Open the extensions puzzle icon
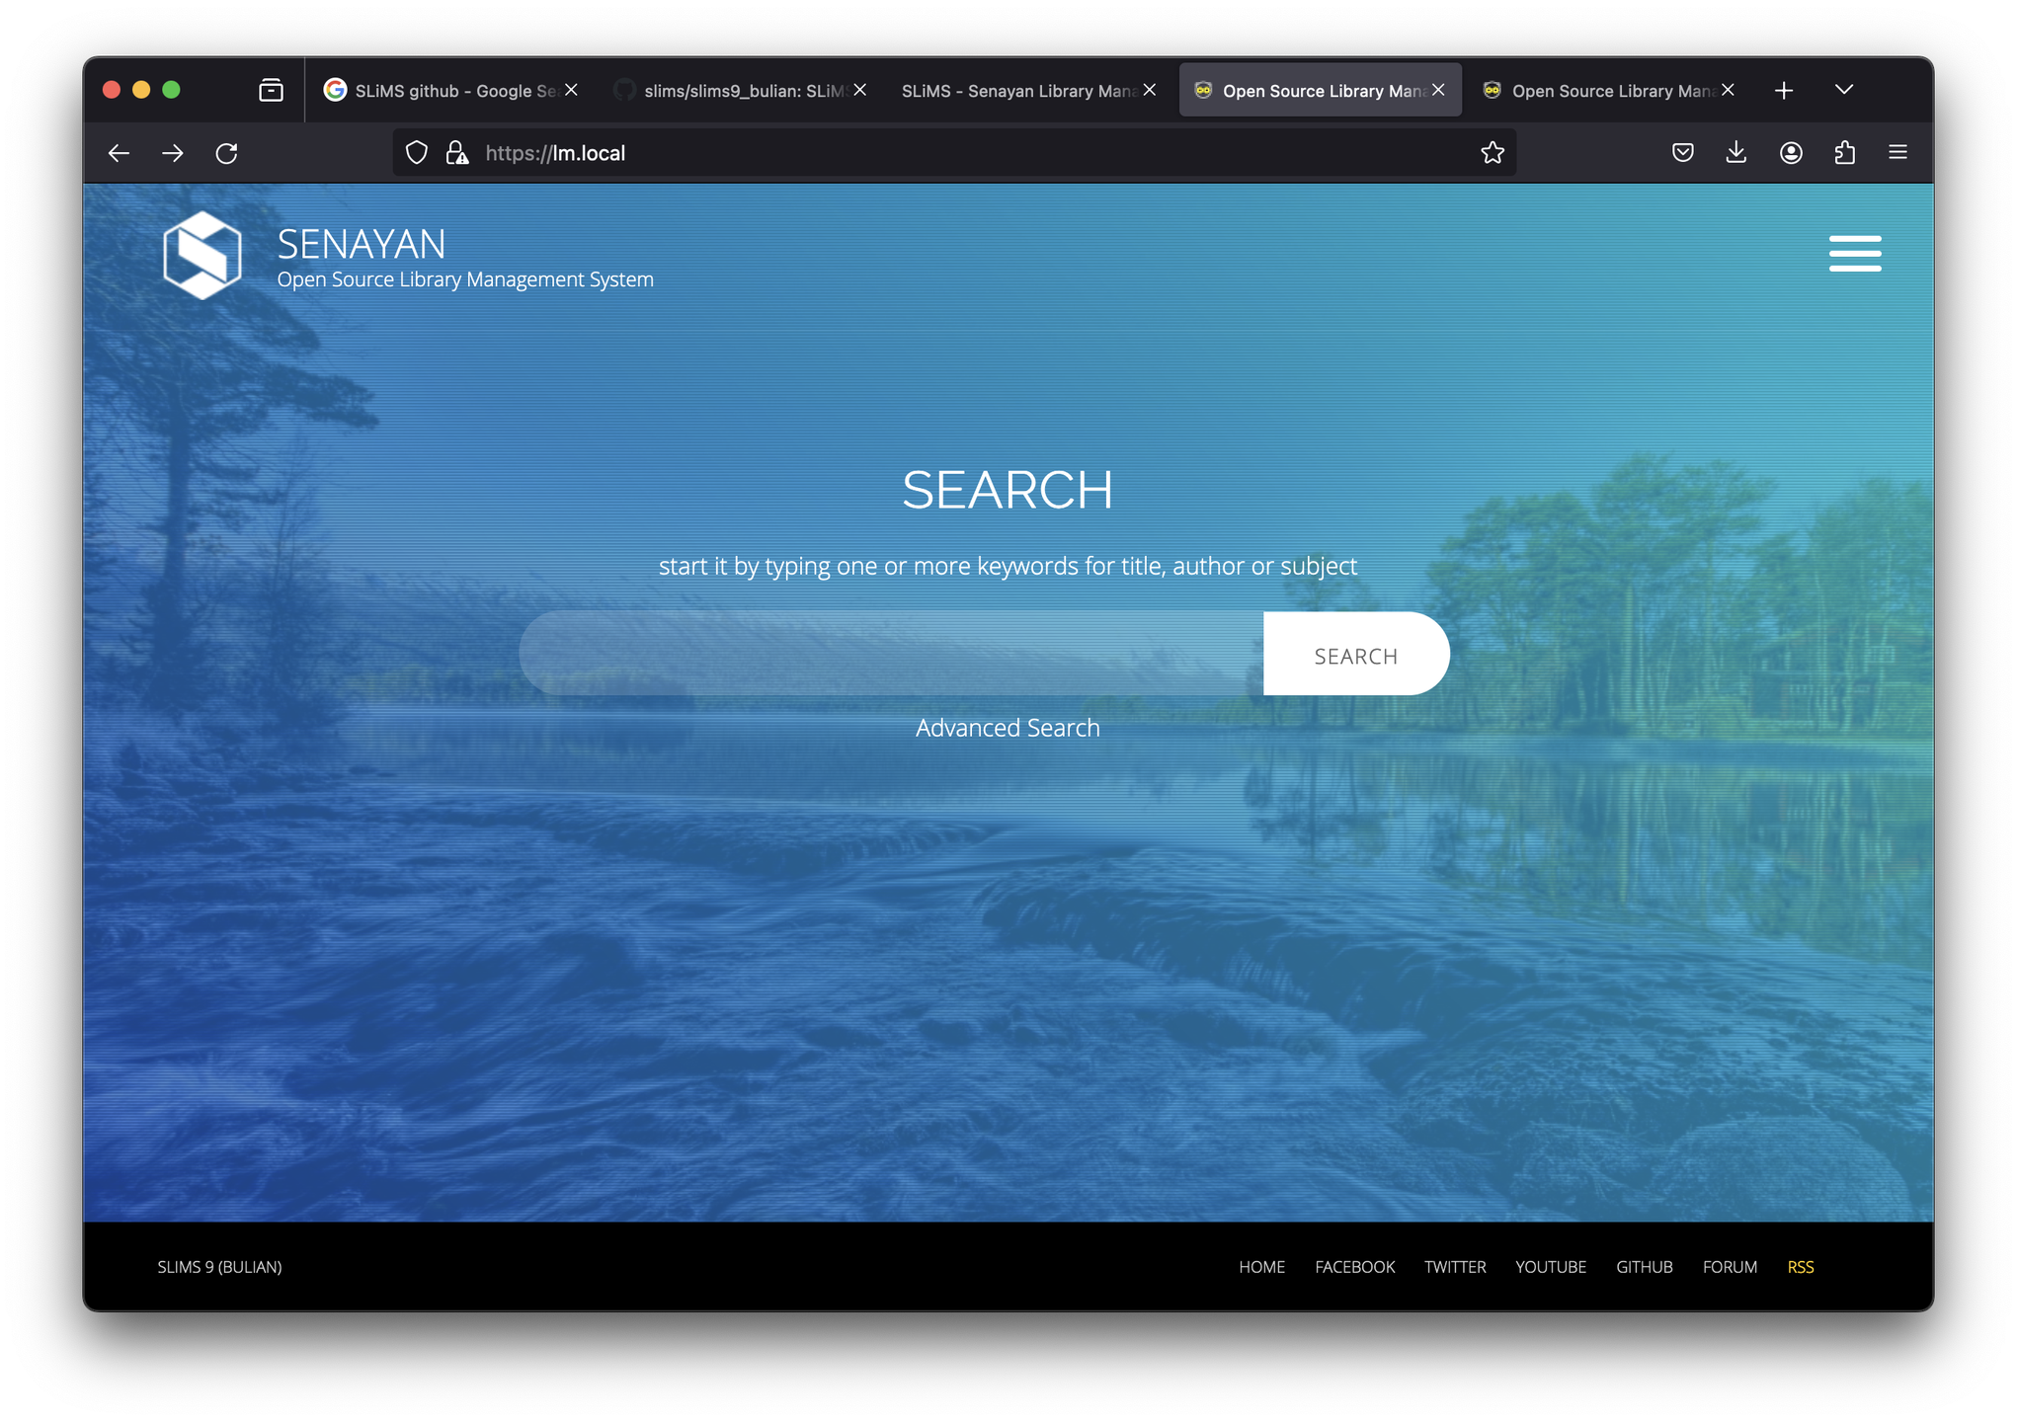This screenshot has height=1422, width=2017. click(x=1844, y=153)
